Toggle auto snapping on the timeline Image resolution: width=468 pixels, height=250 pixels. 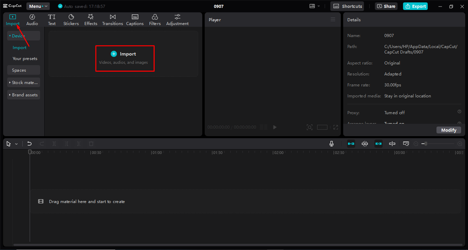coord(365,144)
